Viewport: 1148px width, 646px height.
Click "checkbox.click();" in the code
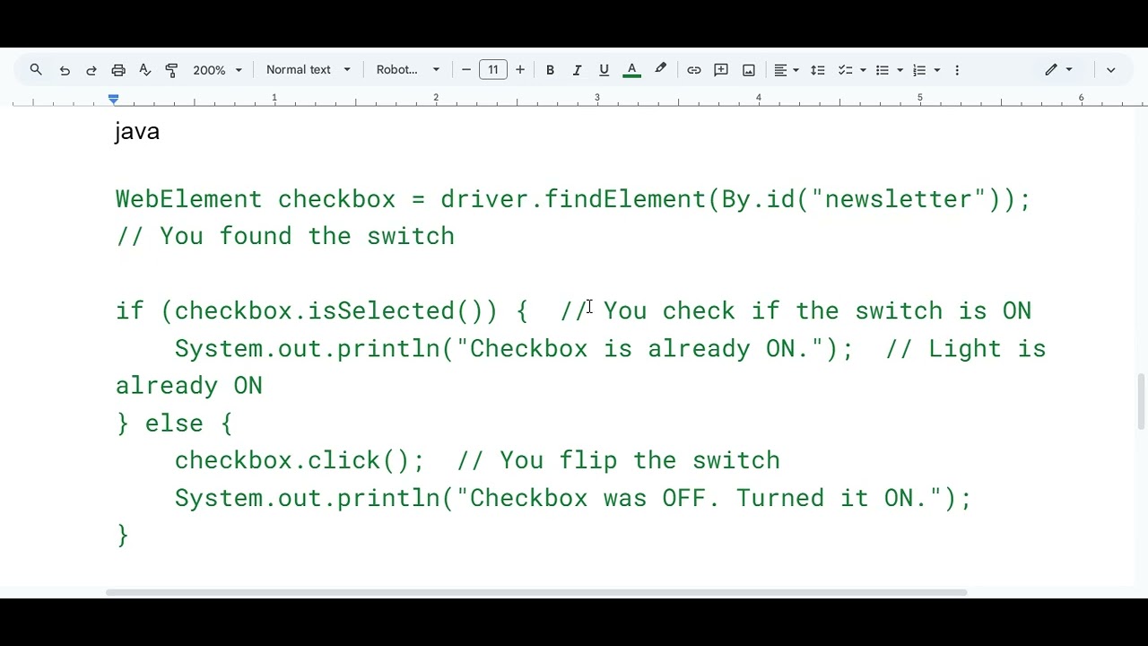pos(300,461)
